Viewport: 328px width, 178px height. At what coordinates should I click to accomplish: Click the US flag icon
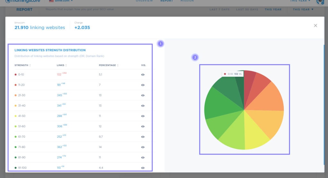[51, 1]
